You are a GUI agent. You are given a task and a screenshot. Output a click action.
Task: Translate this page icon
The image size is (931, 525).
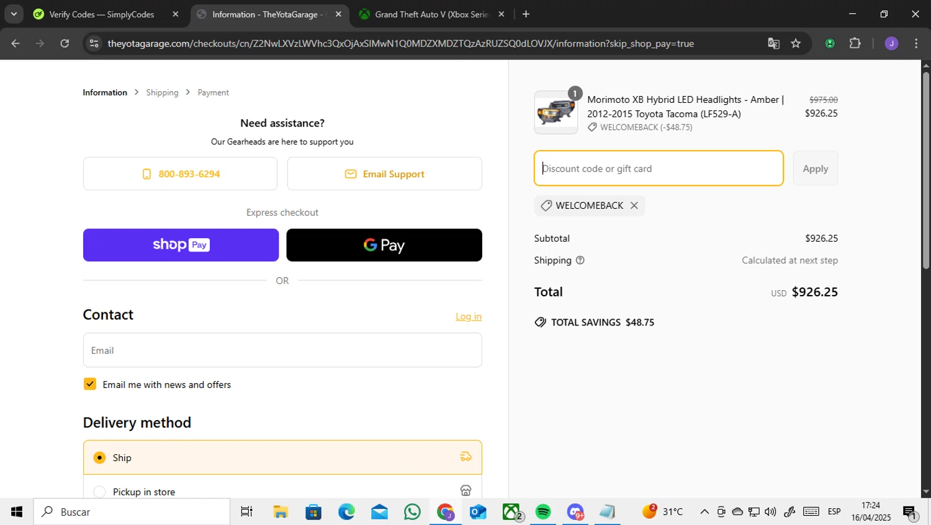(773, 43)
